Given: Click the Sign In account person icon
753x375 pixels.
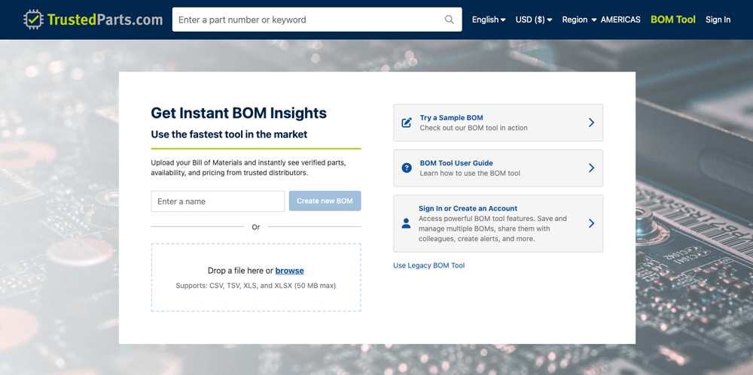Looking at the screenshot, I should [407, 223].
